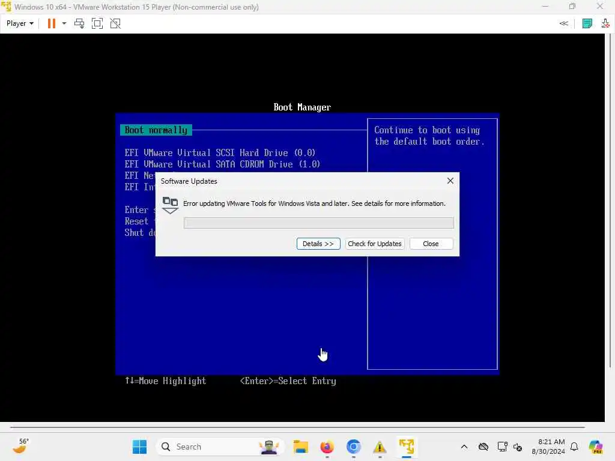
Task: Click Check for Updates button
Action: pyautogui.click(x=375, y=244)
